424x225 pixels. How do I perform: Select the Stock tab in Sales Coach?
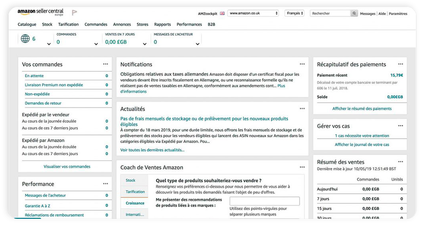[x=134, y=180]
